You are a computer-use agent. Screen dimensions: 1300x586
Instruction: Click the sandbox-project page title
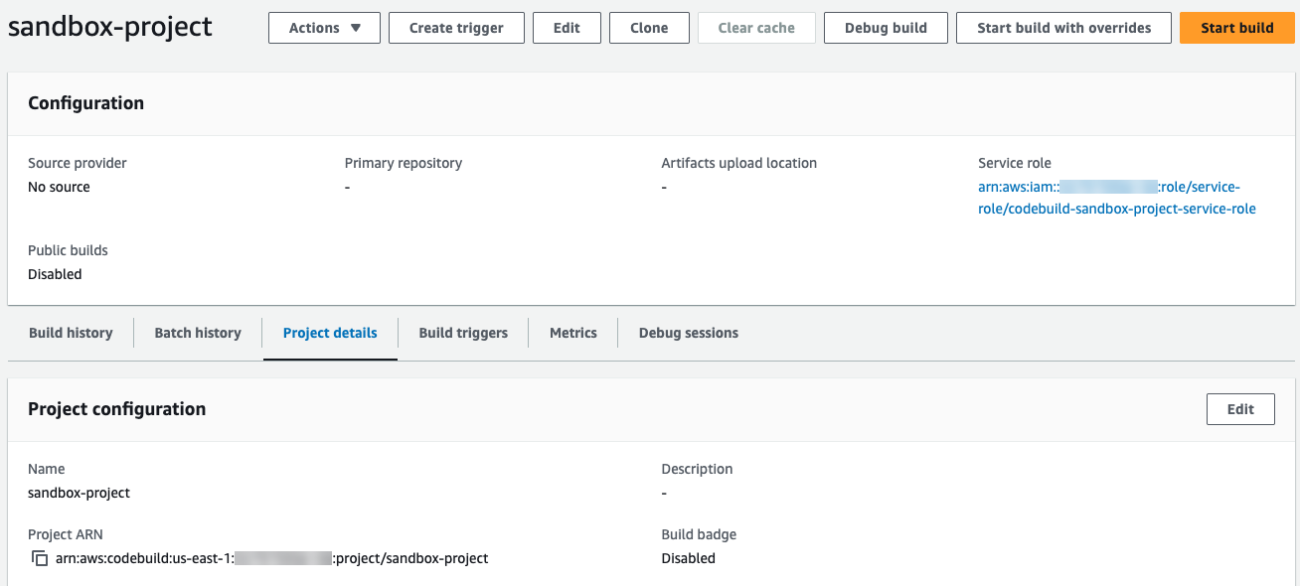(x=109, y=27)
